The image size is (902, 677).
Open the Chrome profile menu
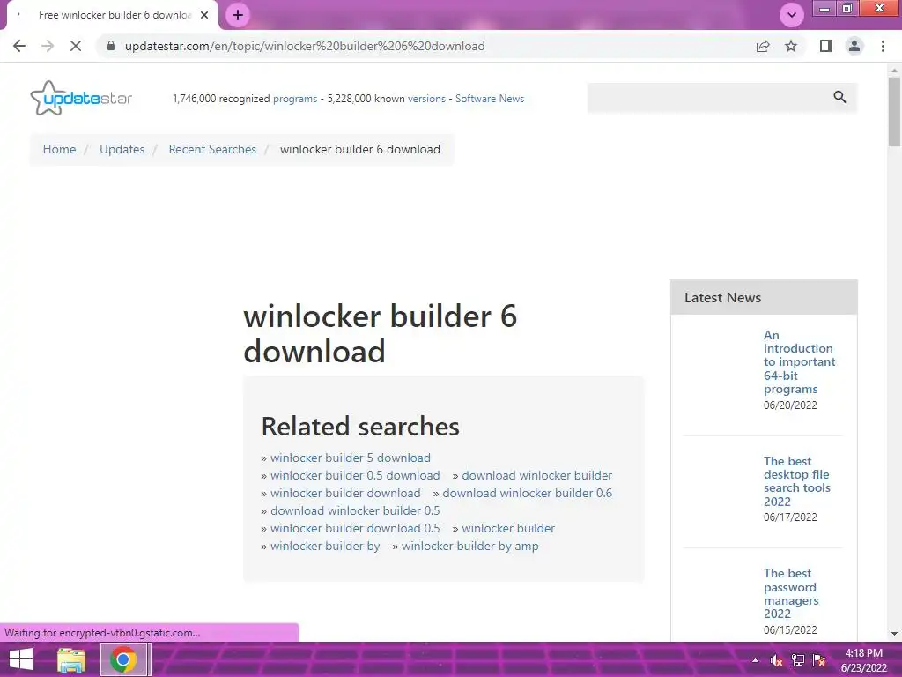854,46
